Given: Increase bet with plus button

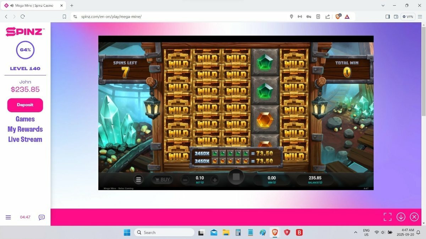Looking at the screenshot, I should click(x=215, y=180).
